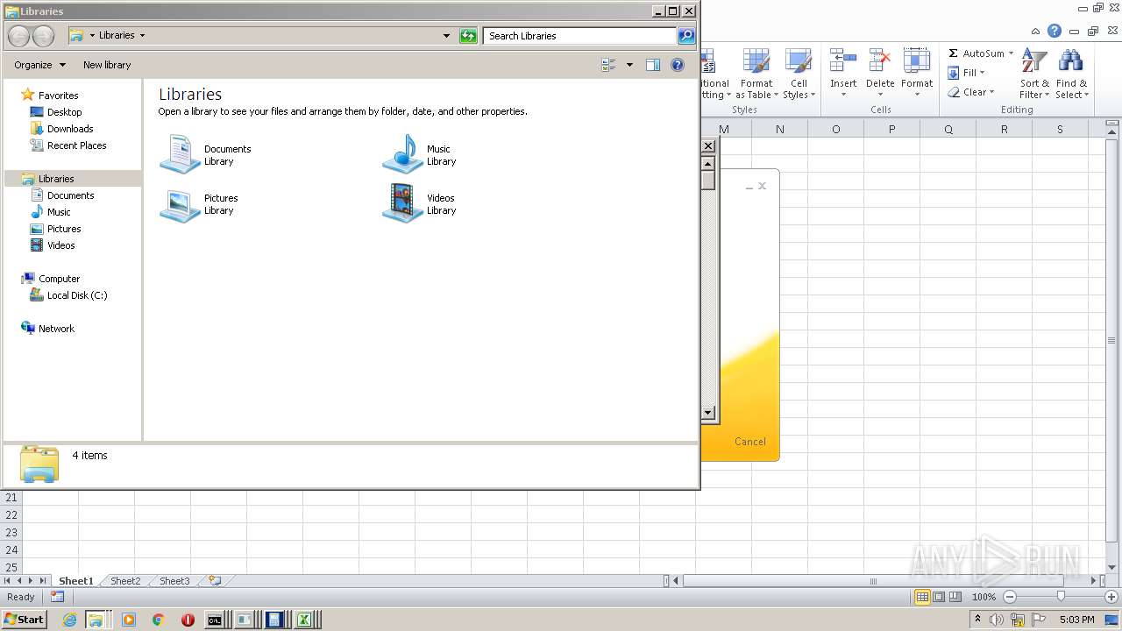Open the Videos Library in the main pane
This screenshot has height=631, width=1122.
(x=419, y=204)
